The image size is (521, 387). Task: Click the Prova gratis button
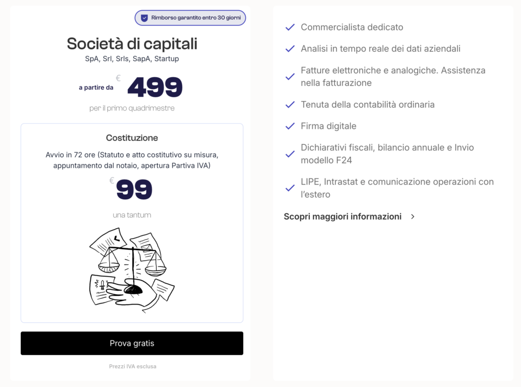132,343
